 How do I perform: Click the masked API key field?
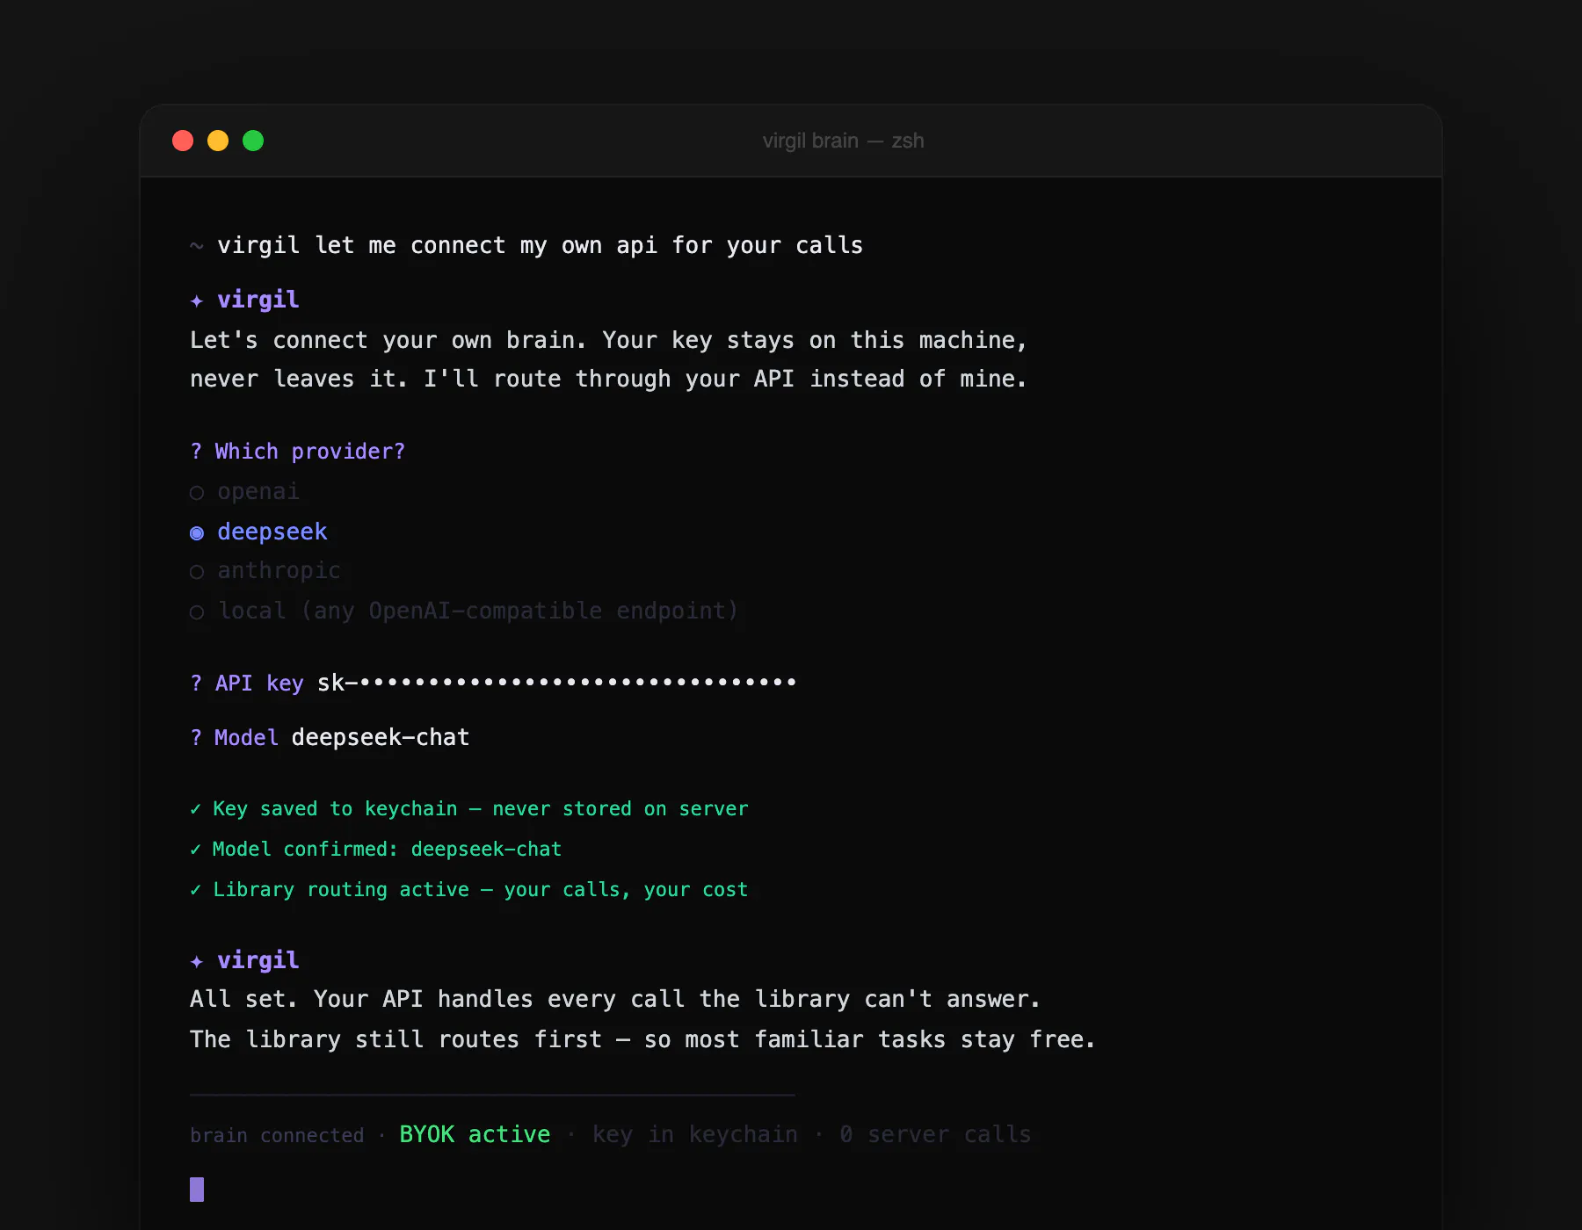tap(556, 683)
